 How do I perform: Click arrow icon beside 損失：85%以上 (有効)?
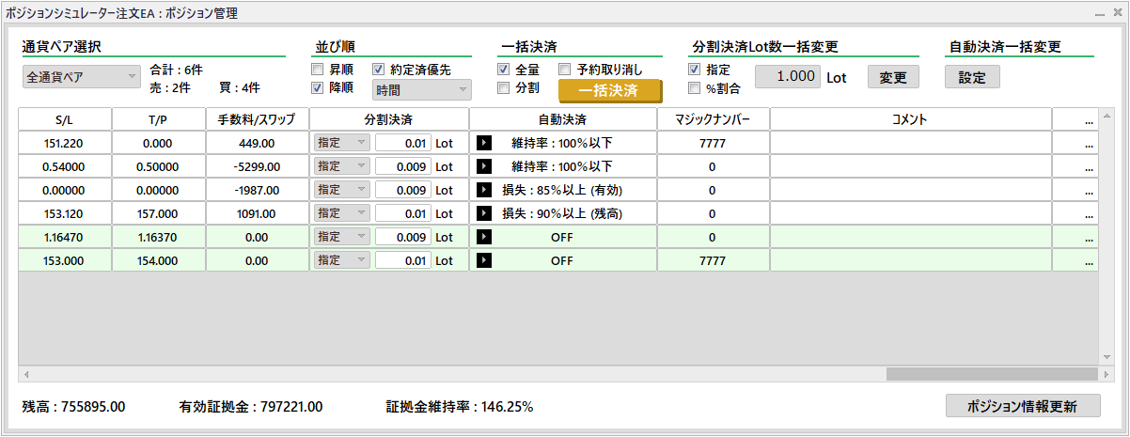point(484,190)
